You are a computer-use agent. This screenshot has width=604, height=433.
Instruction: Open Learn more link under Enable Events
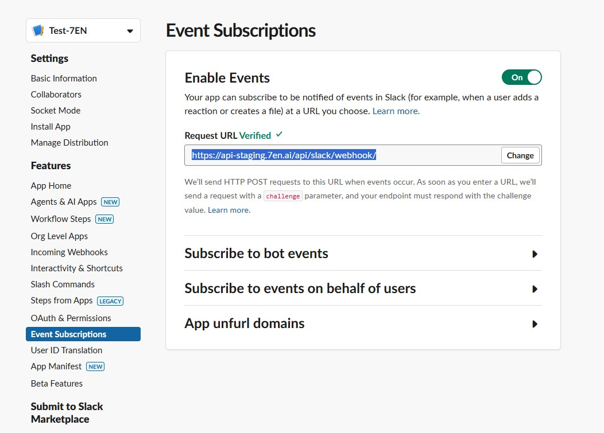[396, 111]
